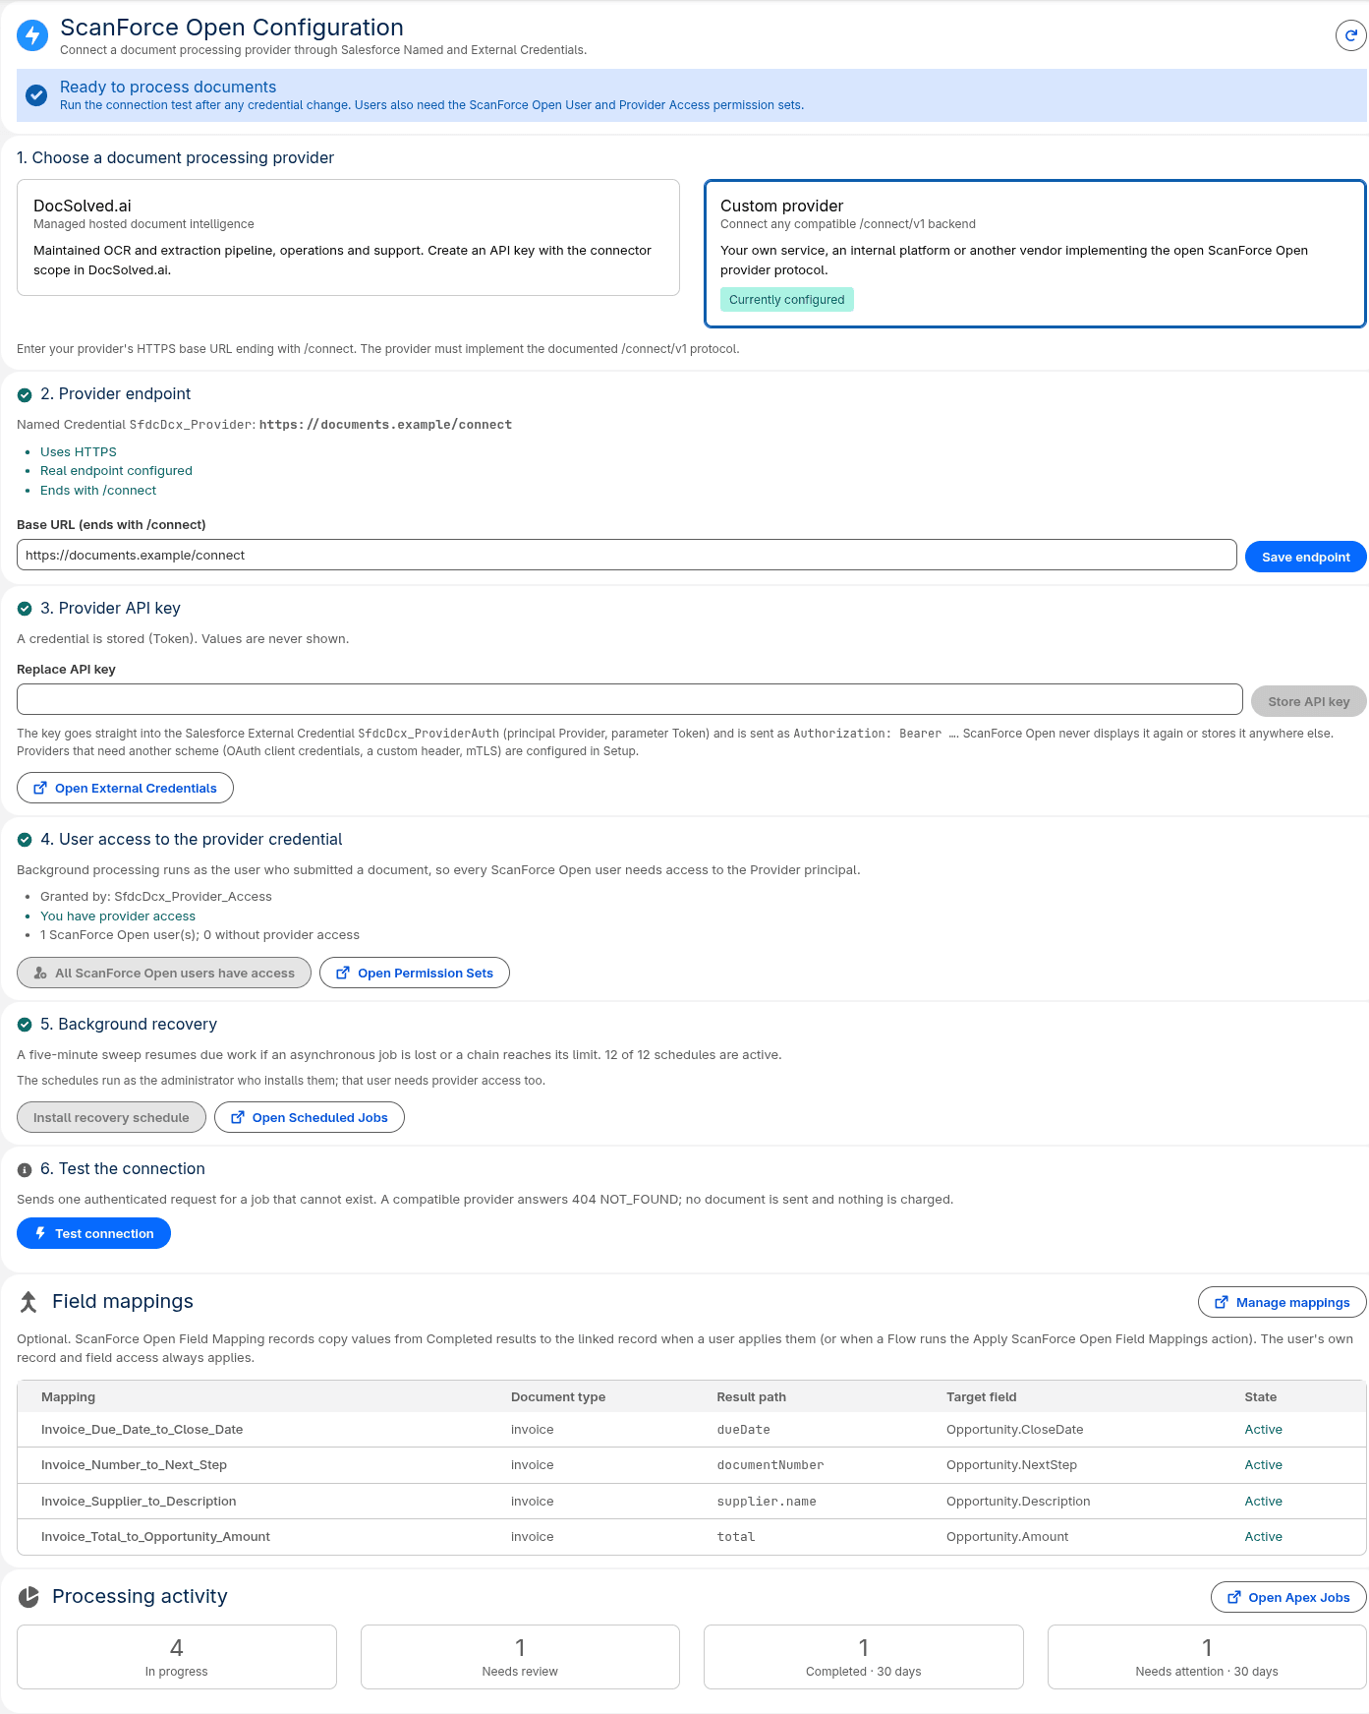Click the User access step checkmark icon
This screenshot has height=1714, width=1369.
pos(25,840)
